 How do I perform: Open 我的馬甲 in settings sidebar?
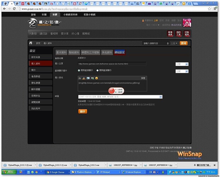[x=41, y=108]
